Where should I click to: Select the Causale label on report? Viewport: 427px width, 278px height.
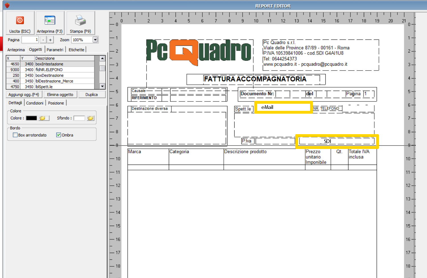[139, 91]
